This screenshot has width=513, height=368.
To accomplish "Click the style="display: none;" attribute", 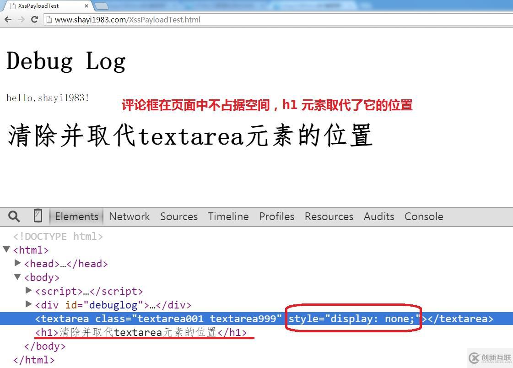I will click(354, 319).
